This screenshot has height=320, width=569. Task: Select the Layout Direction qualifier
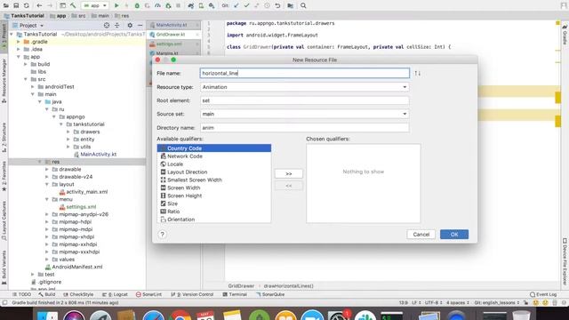pos(214,172)
